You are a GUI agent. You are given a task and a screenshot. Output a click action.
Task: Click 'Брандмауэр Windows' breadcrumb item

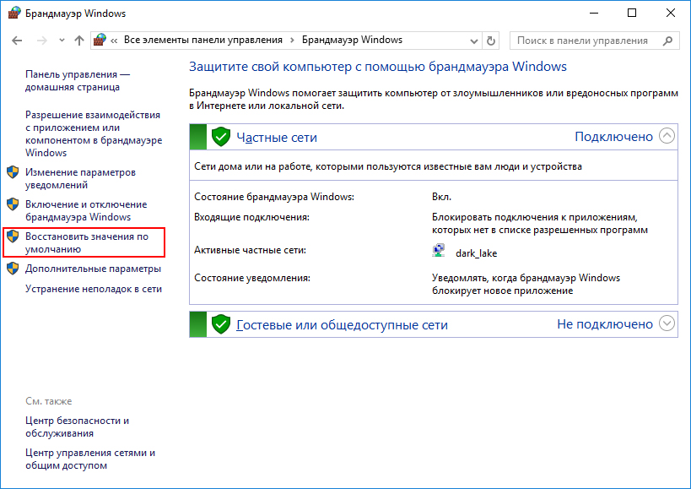point(352,40)
